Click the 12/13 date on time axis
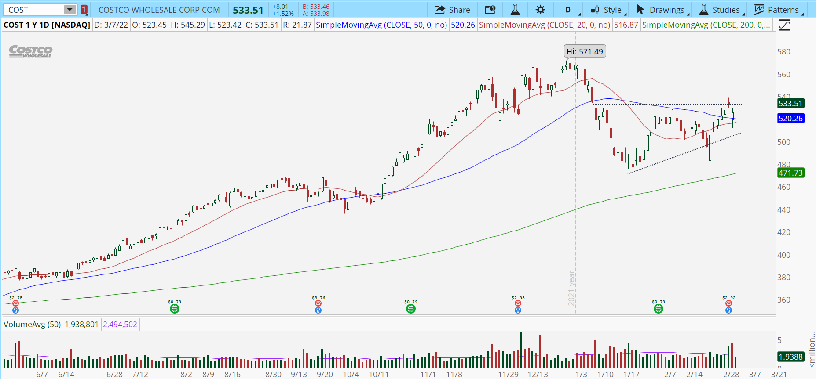This screenshot has width=816, height=379. click(x=538, y=375)
